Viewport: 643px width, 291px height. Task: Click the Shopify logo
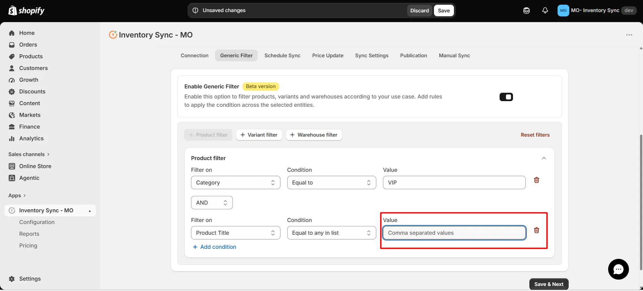tap(26, 10)
